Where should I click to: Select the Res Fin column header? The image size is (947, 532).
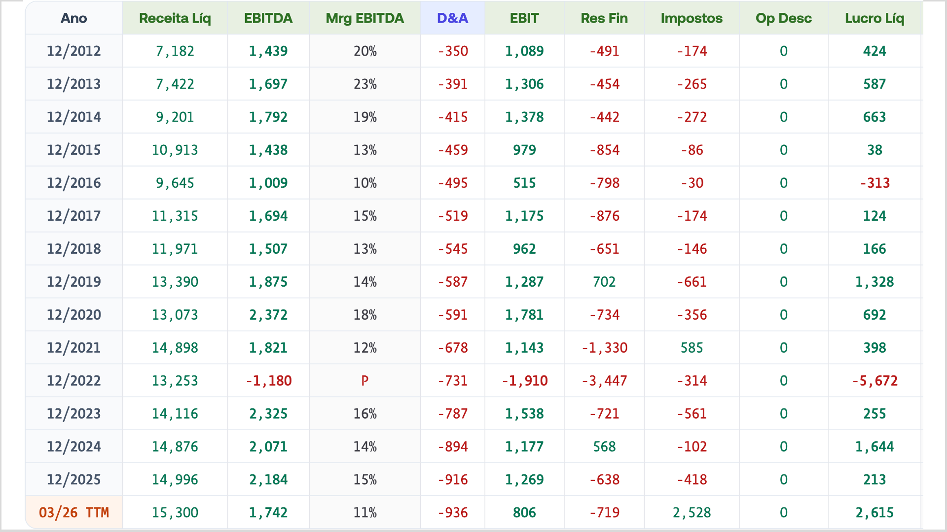pyautogui.click(x=604, y=18)
